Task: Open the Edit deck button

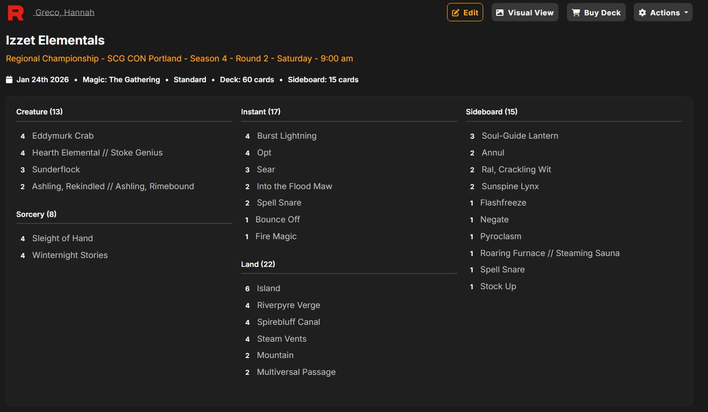Action: point(465,12)
